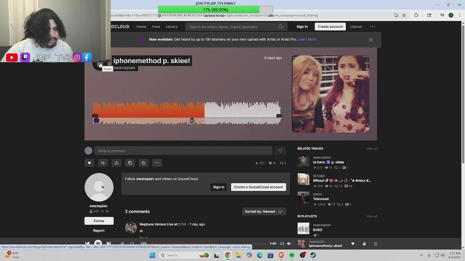Click the purple commenter avatar on the waveform
465x261 pixels.
(x=96, y=121)
